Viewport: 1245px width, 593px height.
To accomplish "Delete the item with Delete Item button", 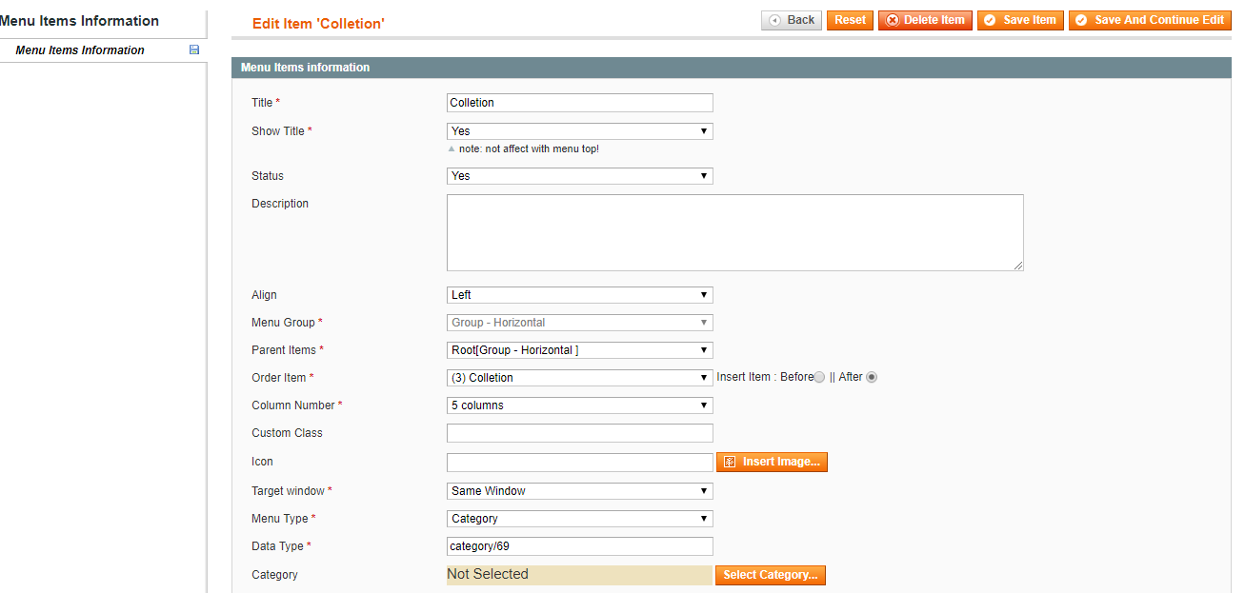I will 925,20.
